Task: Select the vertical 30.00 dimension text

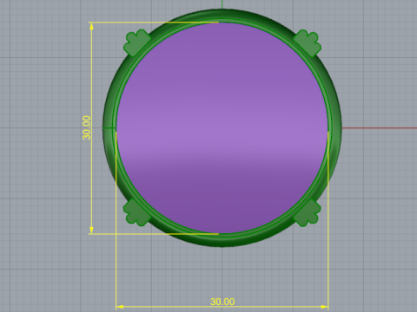Action: pyautogui.click(x=86, y=127)
